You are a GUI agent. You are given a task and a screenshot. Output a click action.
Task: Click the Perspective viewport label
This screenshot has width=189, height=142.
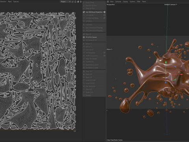click(x=111, y=5)
